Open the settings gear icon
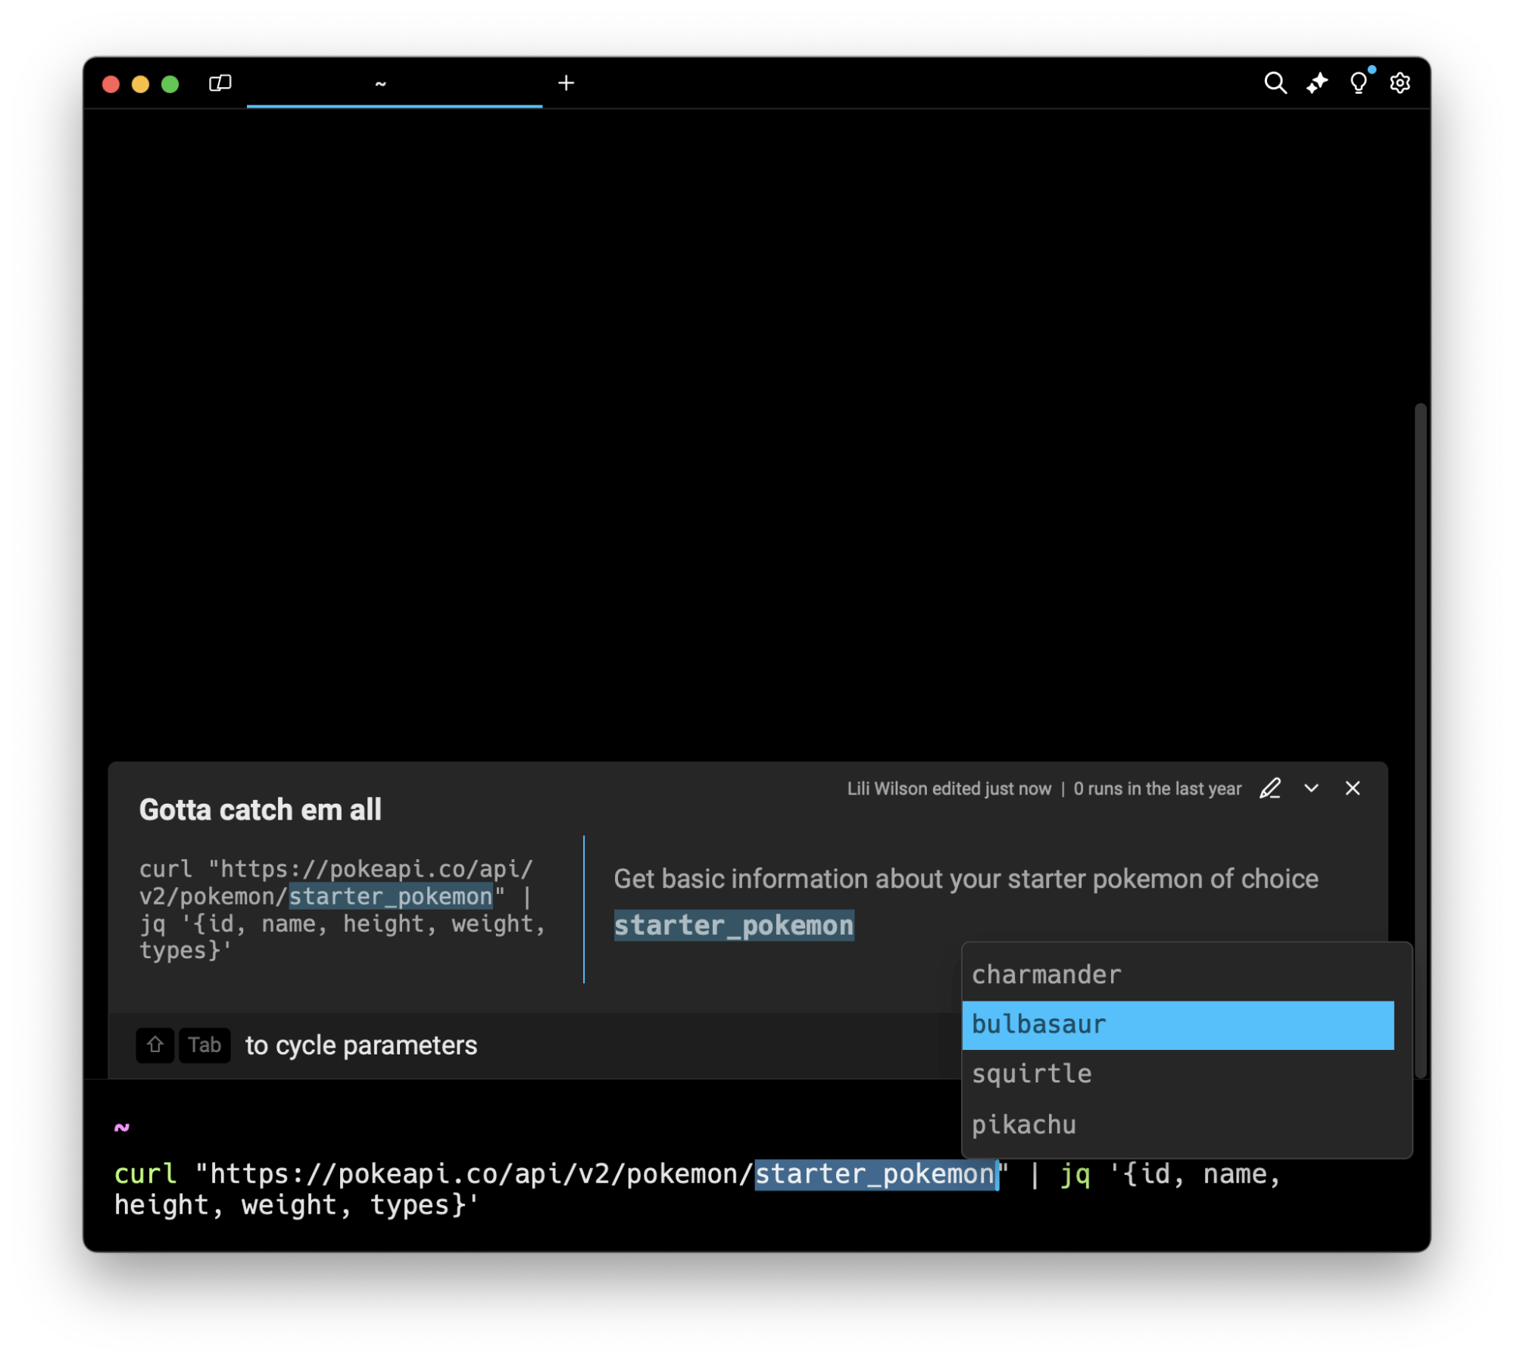Screen dimensions: 1514x1362 (x=1400, y=83)
